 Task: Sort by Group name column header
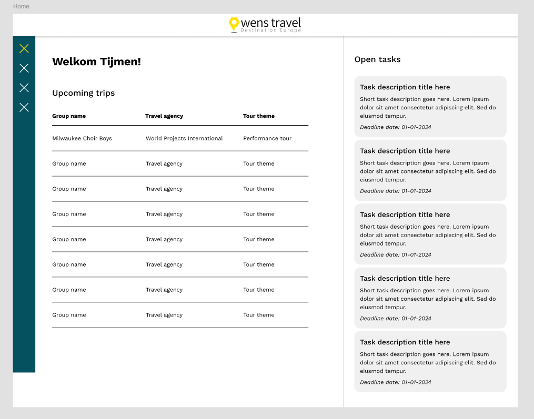click(x=69, y=116)
